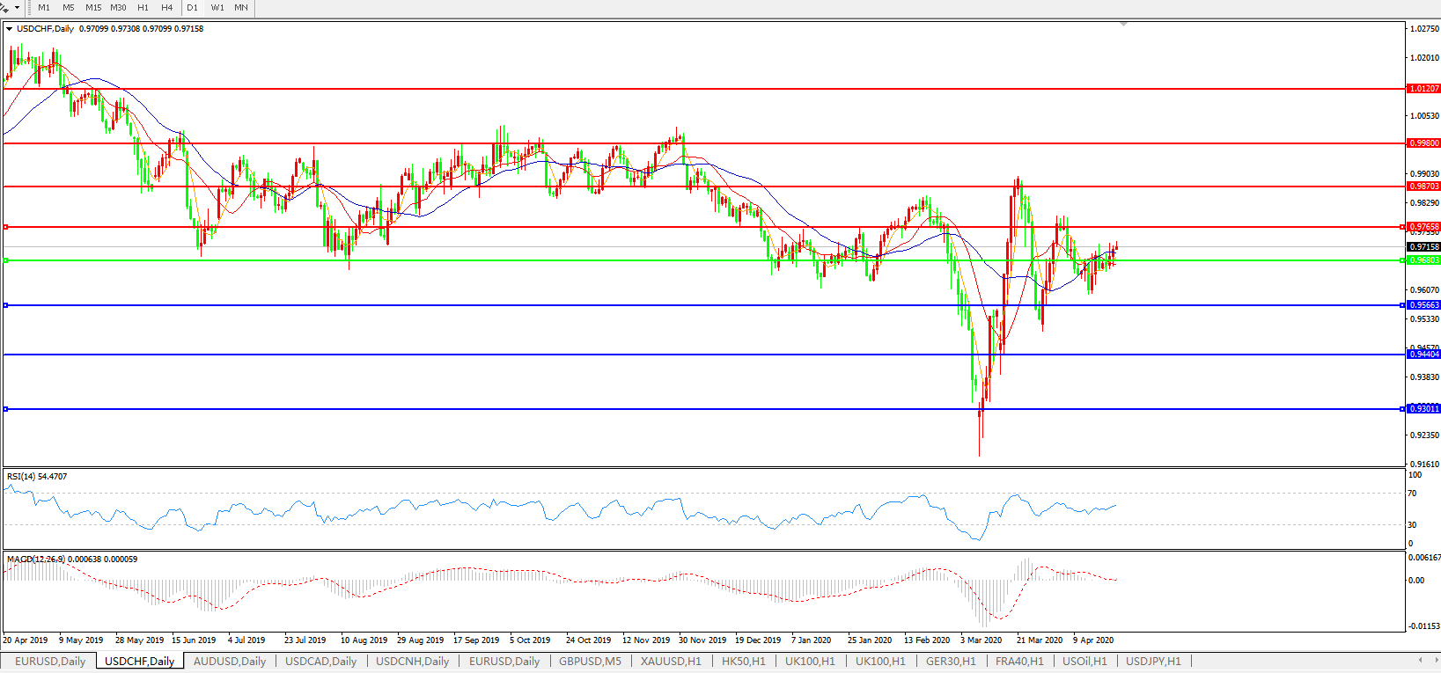Click the gray chart shift triangle marker
The height and width of the screenshot is (673, 1441).
click(1123, 24)
